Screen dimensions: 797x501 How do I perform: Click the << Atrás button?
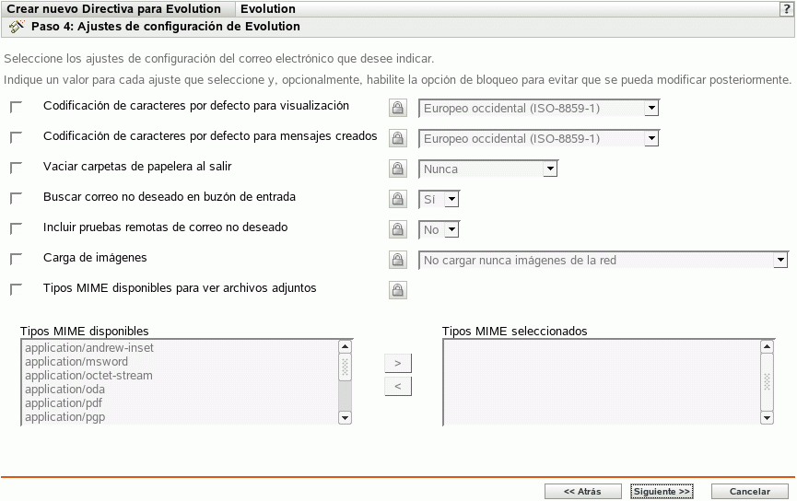click(x=583, y=492)
